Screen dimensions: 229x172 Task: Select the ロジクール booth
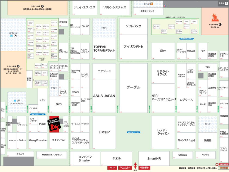186,100
